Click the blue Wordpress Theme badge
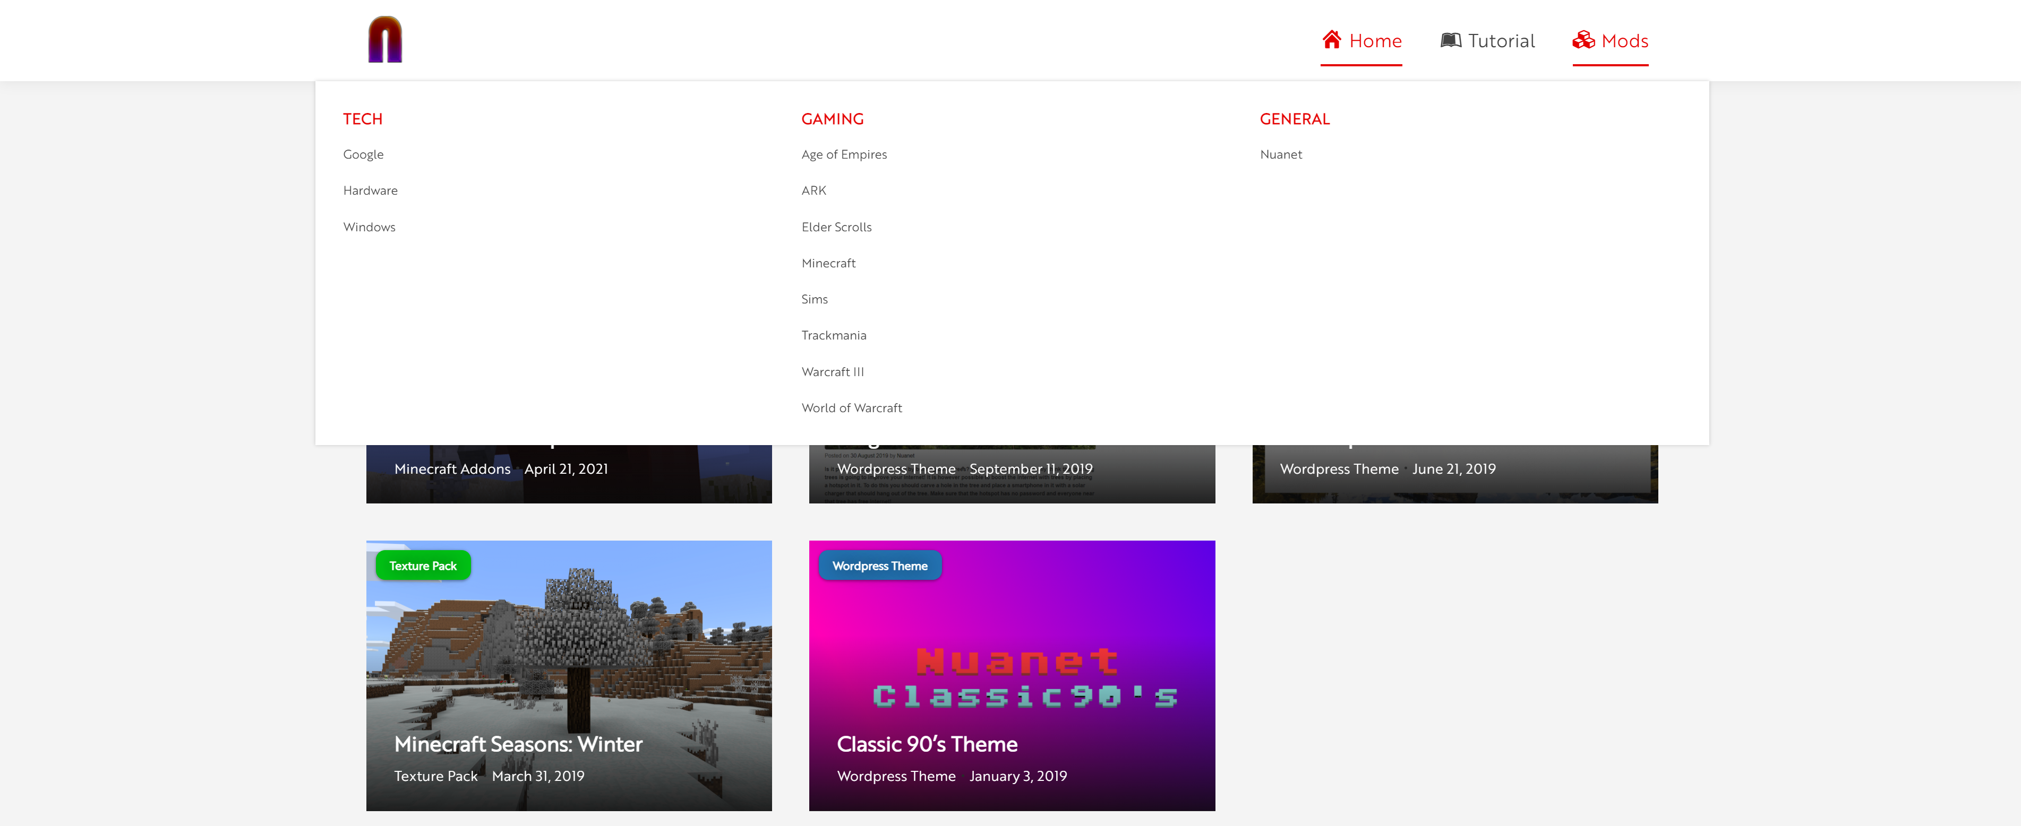The width and height of the screenshot is (2021, 826). point(879,566)
